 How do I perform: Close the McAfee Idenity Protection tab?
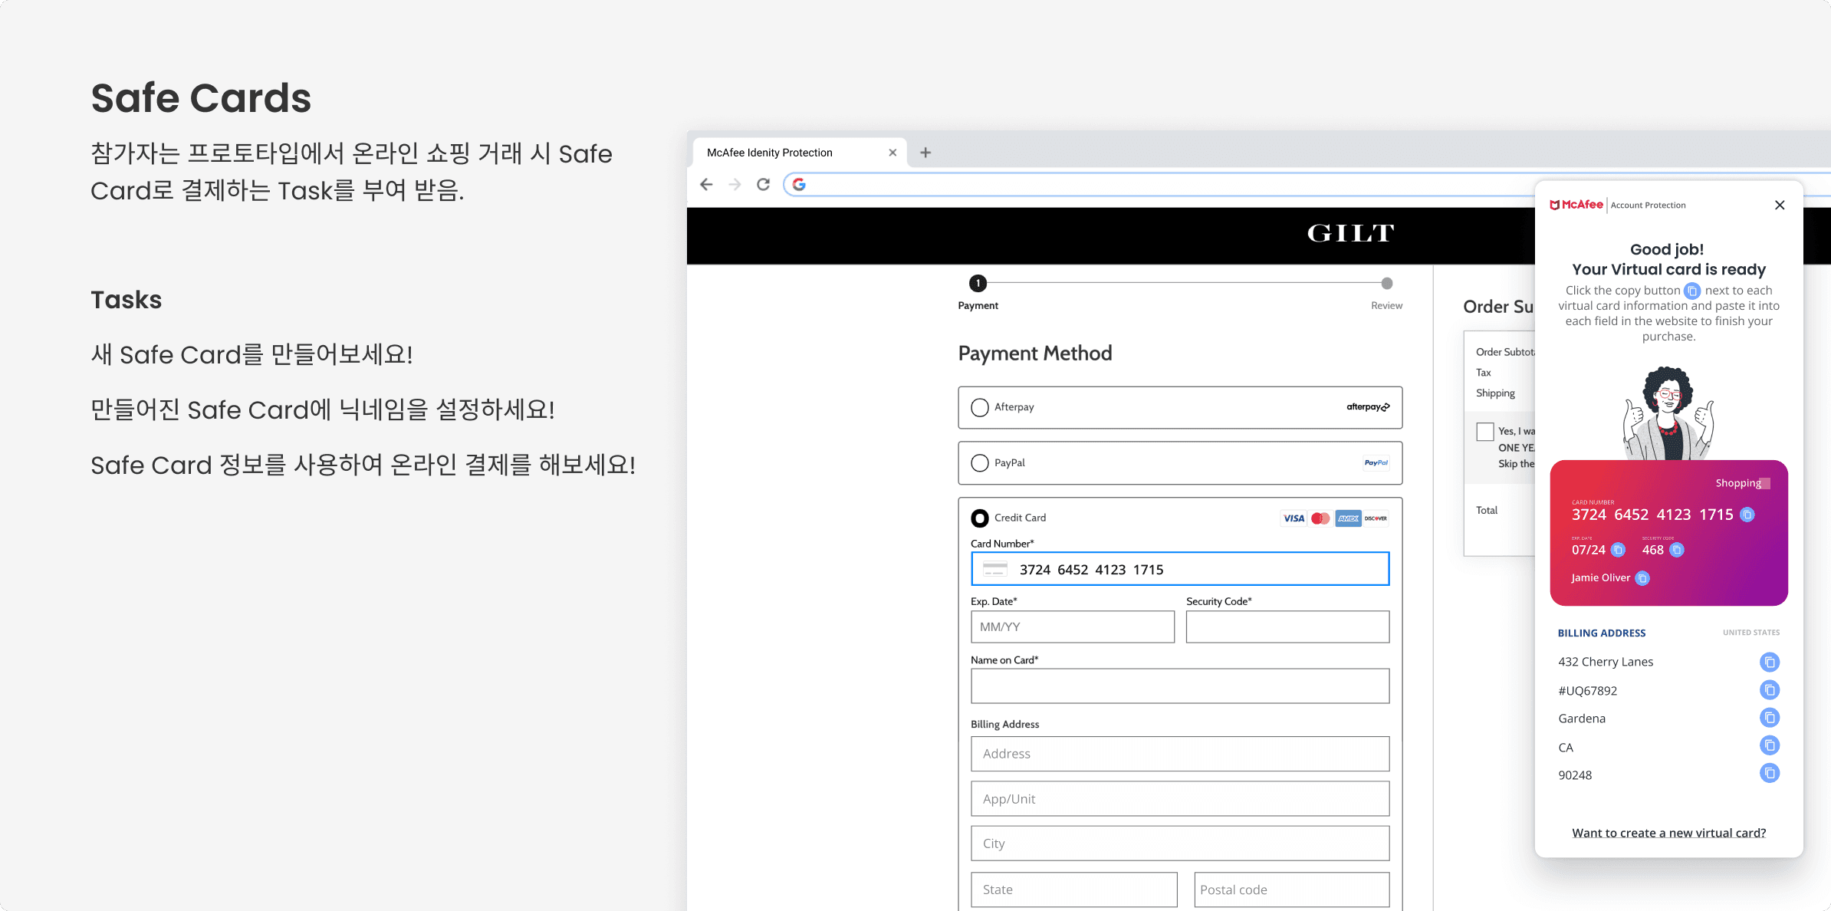892,153
